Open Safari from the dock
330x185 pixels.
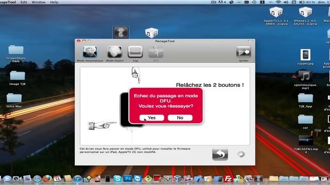point(37,179)
